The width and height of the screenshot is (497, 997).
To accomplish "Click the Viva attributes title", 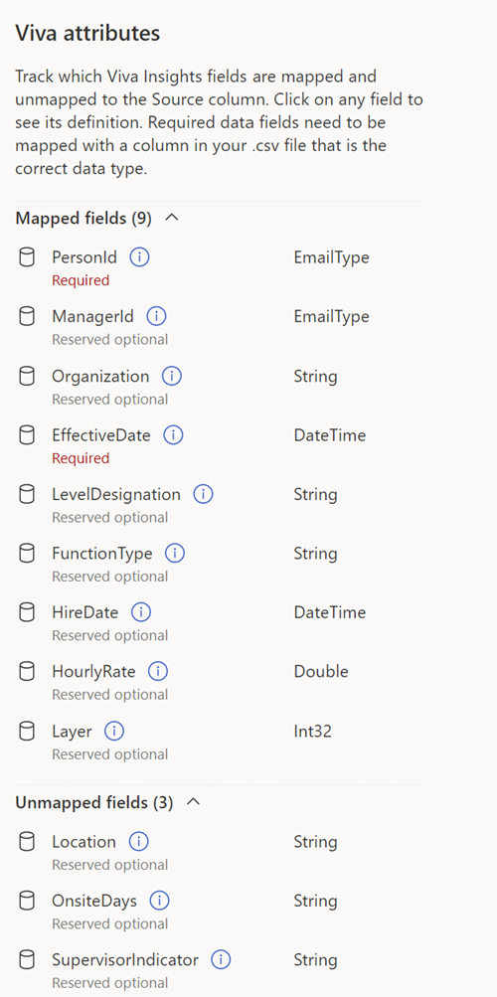I will pos(87,33).
